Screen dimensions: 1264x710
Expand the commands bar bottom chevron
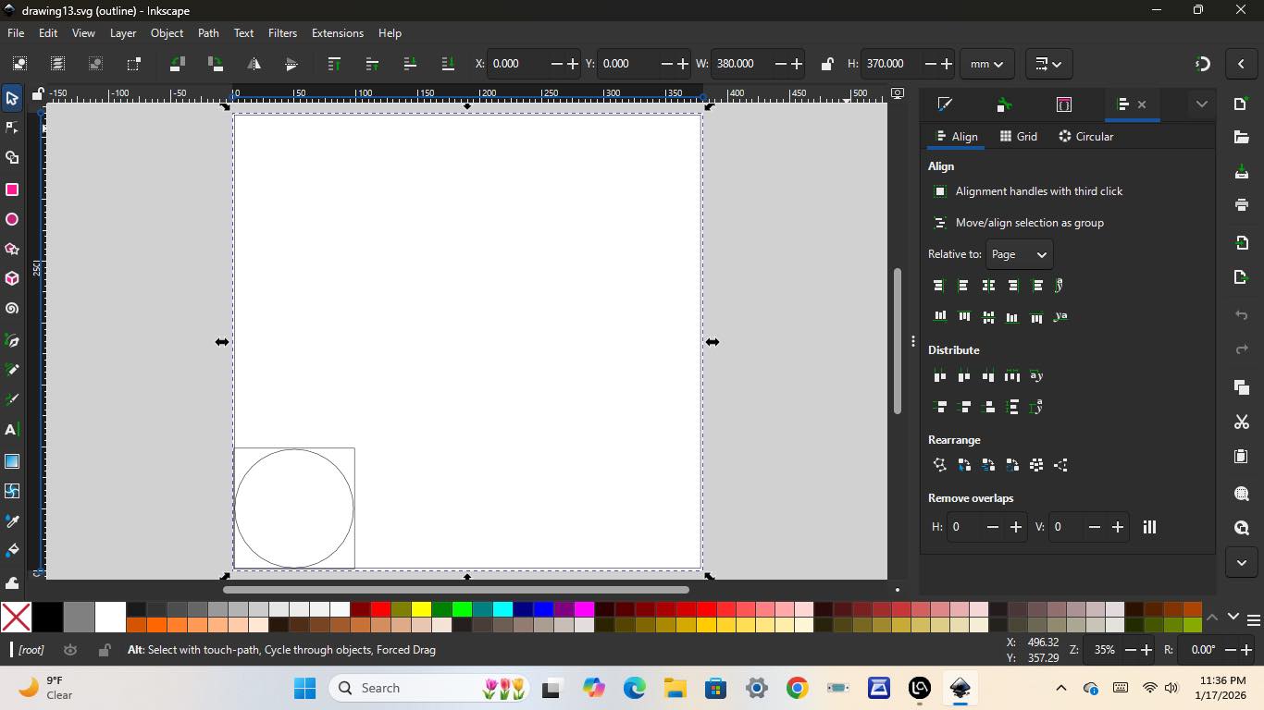[1242, 561]
